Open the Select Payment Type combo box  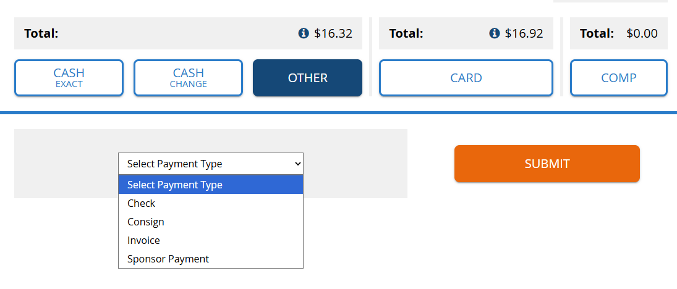point(211,164)
